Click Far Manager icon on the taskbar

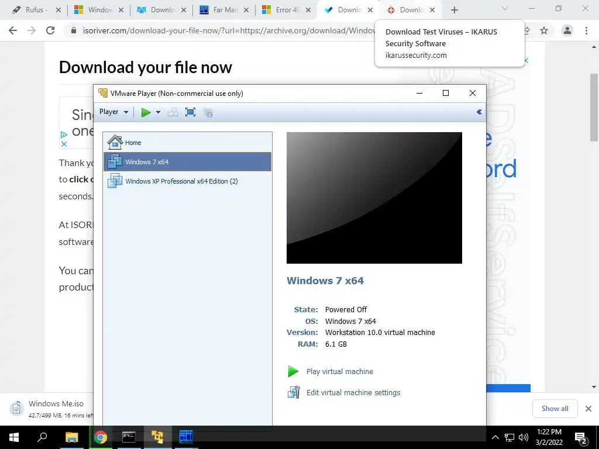(x=186, y=437)
